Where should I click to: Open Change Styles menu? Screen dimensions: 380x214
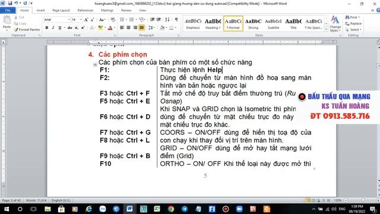(x=335, y=24)
